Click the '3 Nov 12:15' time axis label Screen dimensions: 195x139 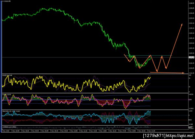(83, 131)
